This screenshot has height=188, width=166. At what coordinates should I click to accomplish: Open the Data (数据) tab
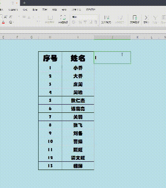tap(35, 9)
